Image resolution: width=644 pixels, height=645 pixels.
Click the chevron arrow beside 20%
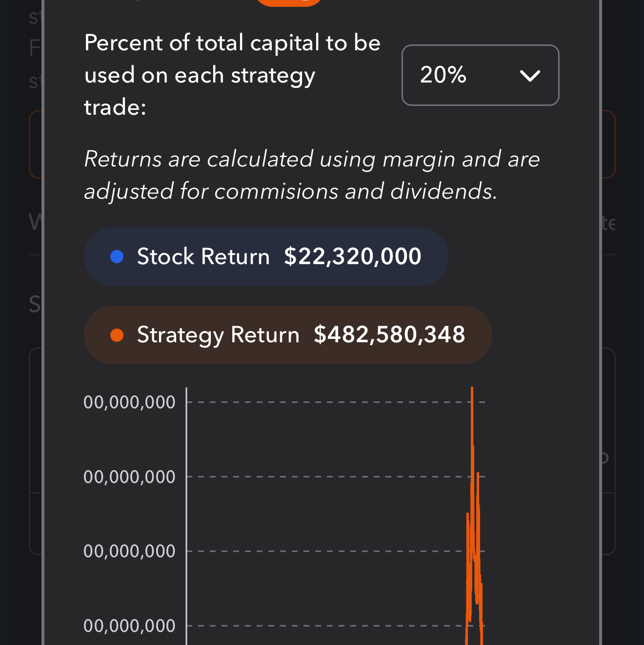[x=529, y=76]
